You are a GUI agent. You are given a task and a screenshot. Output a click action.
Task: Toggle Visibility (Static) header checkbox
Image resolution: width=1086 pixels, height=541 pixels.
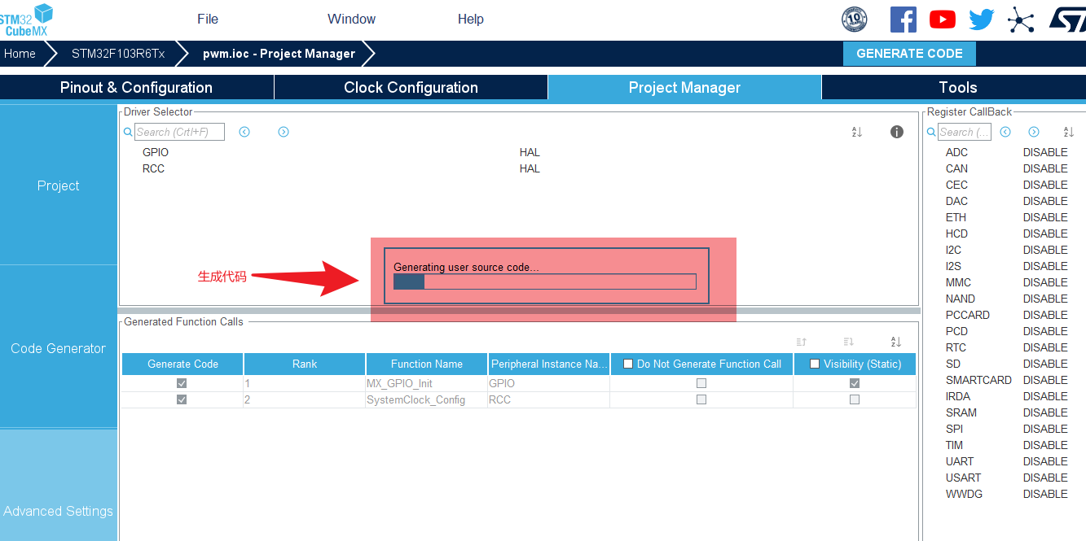click(815, 364)
